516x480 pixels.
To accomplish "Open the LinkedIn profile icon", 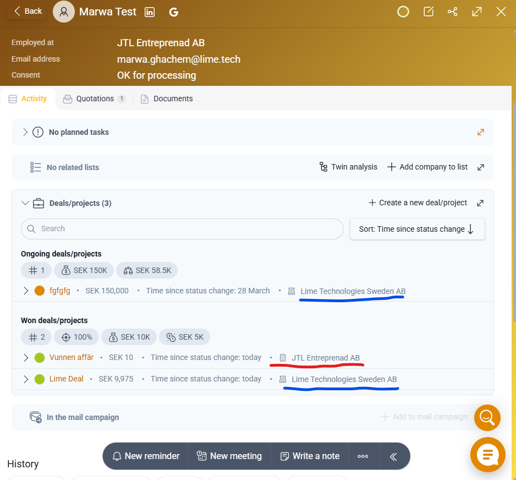I will click(x=150, y=12).
